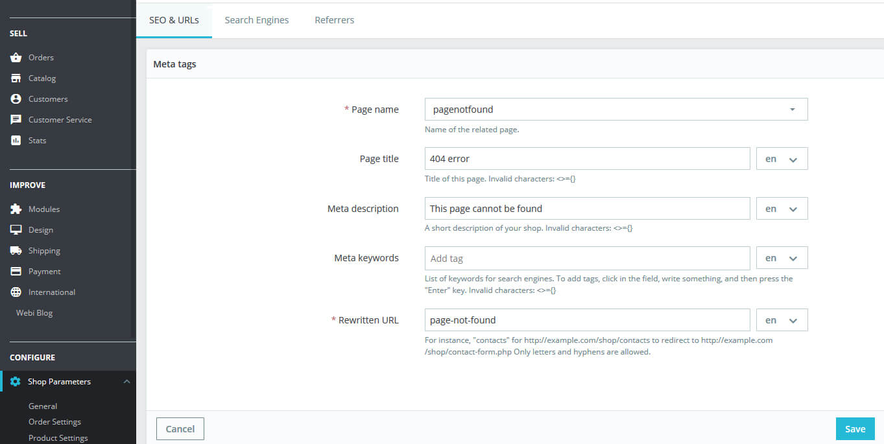884x444 pixels.
Task: Click into the Meta keywords tag field
Action: click(x=587, y=258)
